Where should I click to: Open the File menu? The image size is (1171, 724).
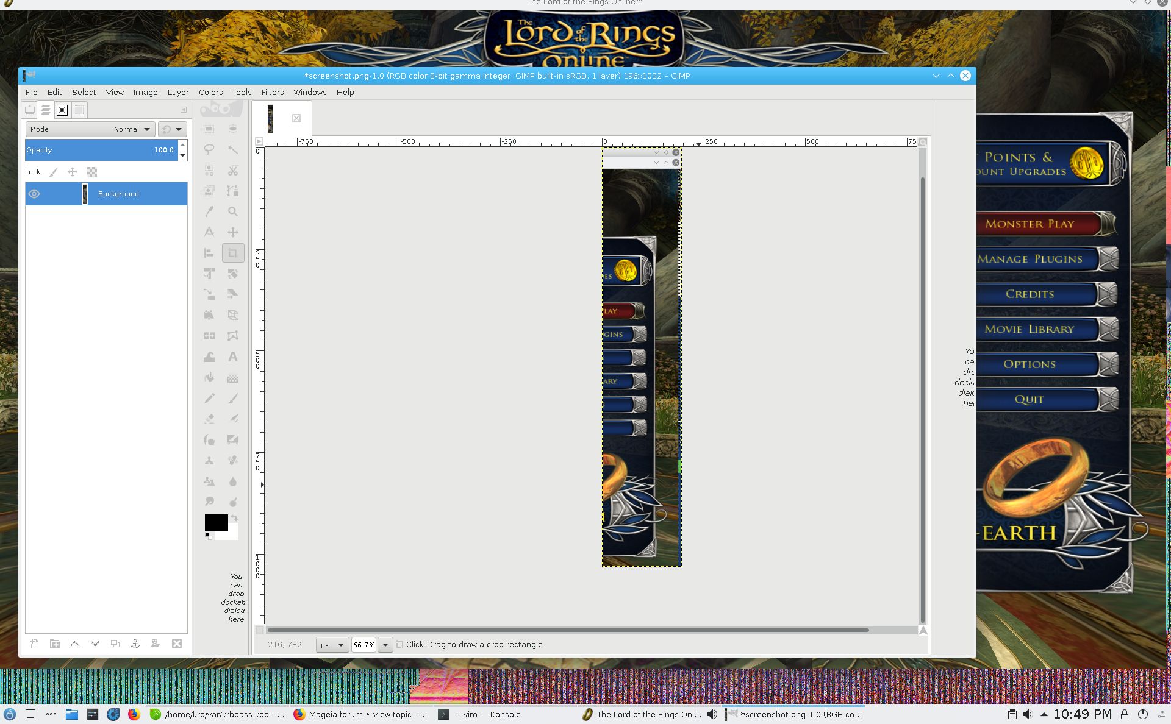coord(32,92)
